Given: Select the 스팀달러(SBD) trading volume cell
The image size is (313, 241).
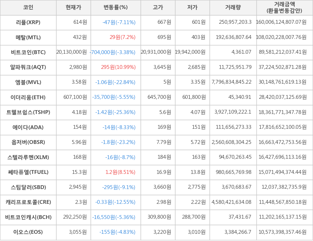Looking at the screenshot, I should point(233,187).
